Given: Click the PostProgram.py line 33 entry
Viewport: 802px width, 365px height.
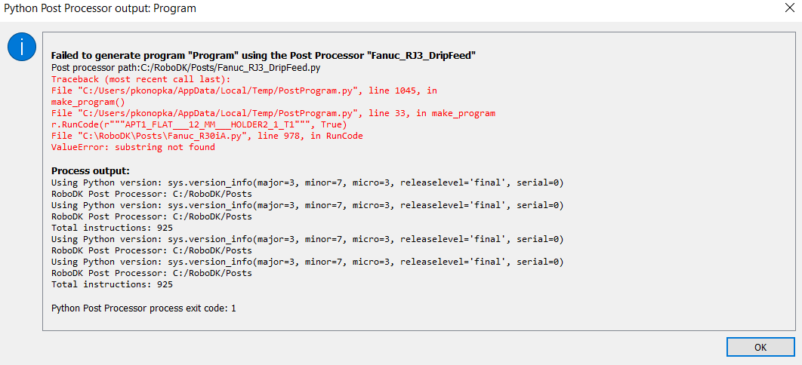Looking at the screenshot, I should [x=273, y=113].
